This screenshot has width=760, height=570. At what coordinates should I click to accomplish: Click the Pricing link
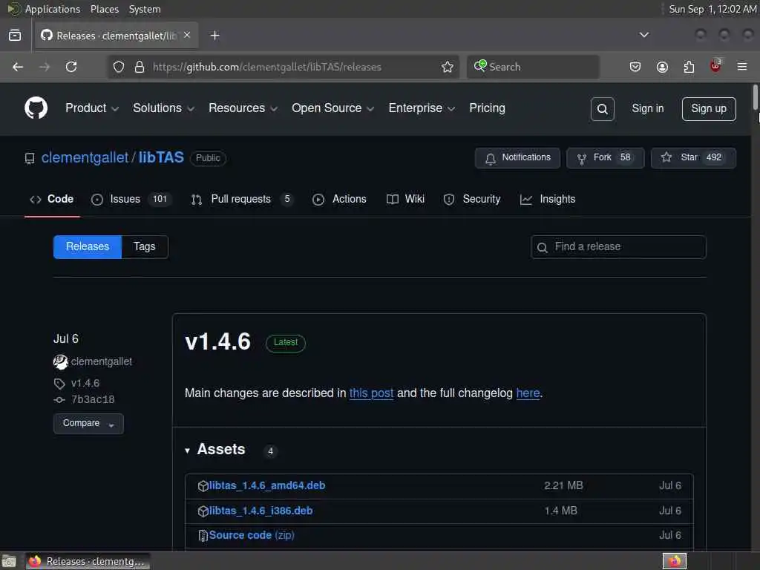[x=487, y=108]
